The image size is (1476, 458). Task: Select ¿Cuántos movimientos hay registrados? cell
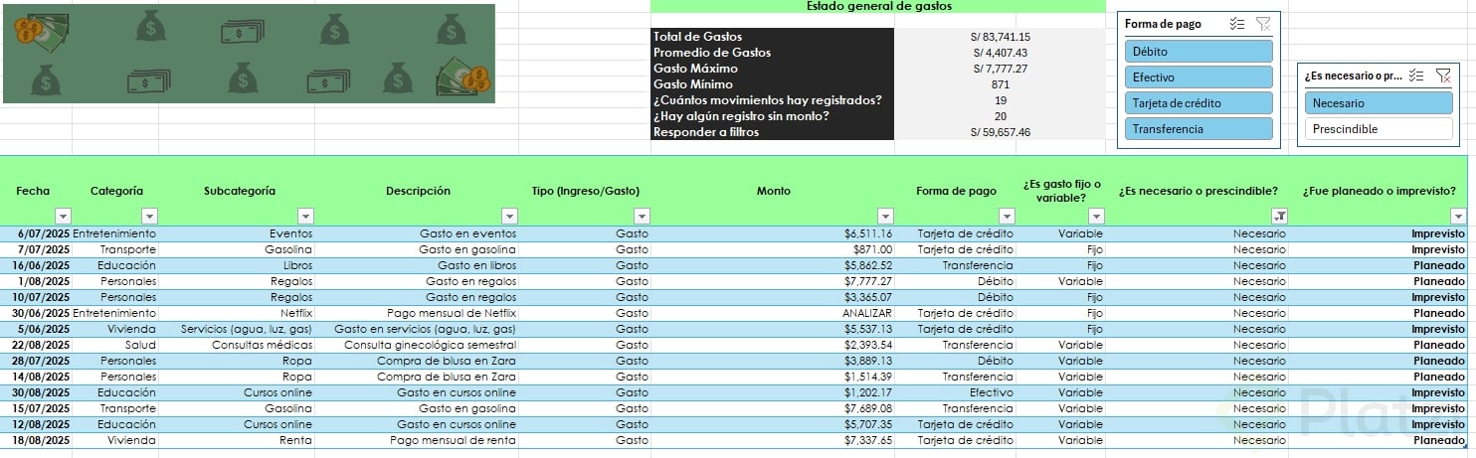click(x=773, y=100)
